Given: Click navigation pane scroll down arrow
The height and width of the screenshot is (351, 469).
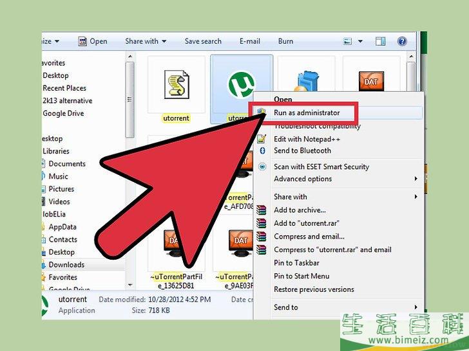Looking at the screenshot, I should pos(130,285).
